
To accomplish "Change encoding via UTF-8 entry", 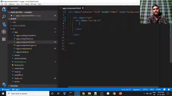I will (x=145, y=90).
